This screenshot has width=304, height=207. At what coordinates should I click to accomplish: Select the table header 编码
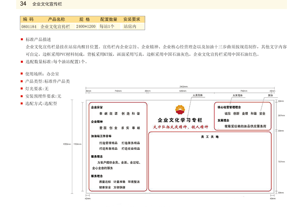tap(28, 19)
